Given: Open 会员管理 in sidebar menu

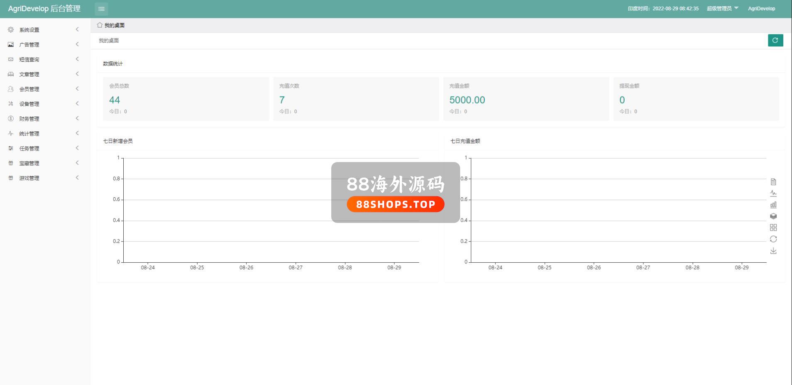Looking at the screenshot, I should click(29, 89).
